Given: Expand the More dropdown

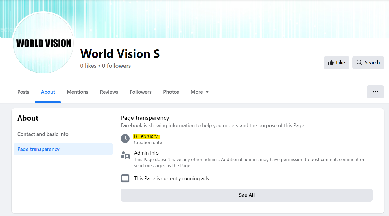Looking at the screenshot, I should (200, 92).
